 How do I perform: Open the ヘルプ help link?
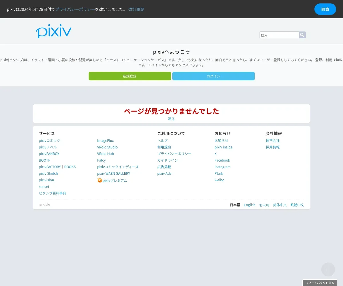point(162,140)
